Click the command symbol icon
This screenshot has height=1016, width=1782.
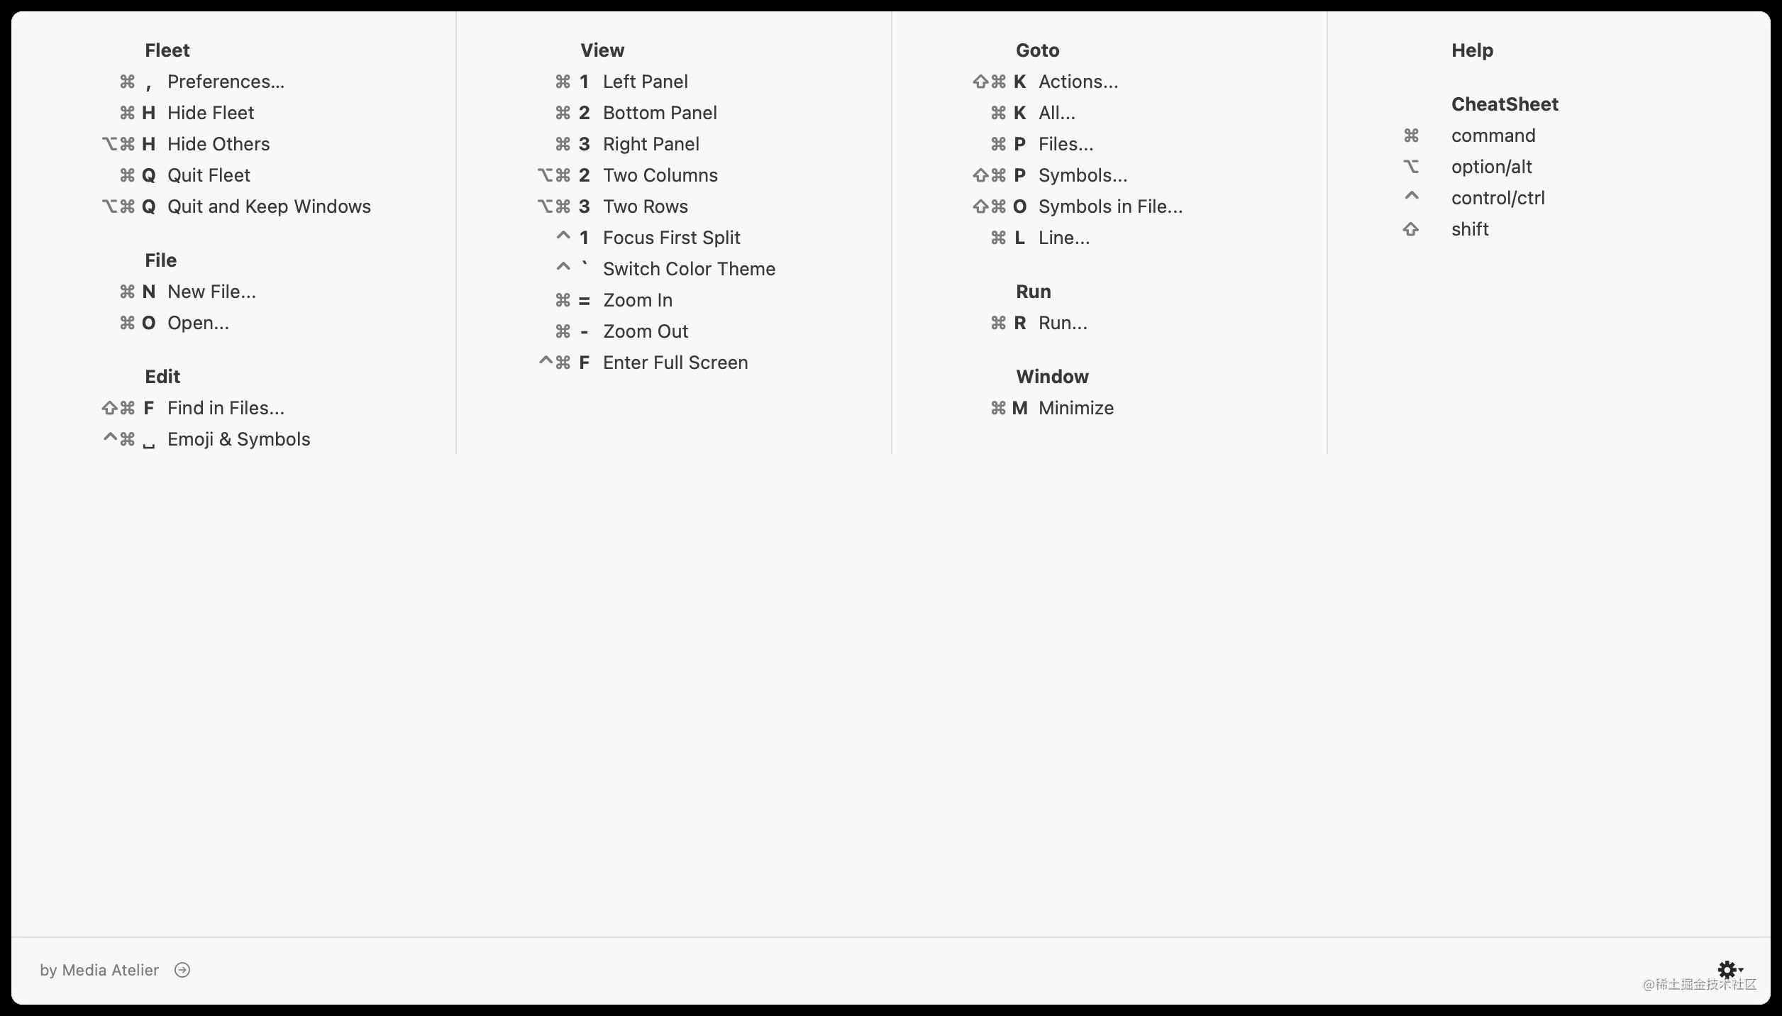(1411, 135)
